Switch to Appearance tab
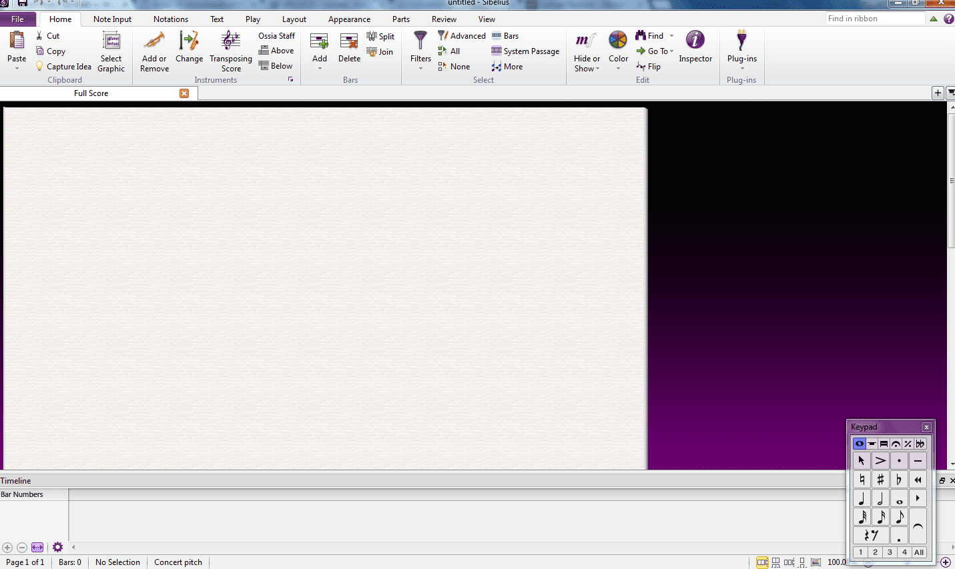This screenshot has width=955, height=569. pyautogui.click(x=349, y=19)
